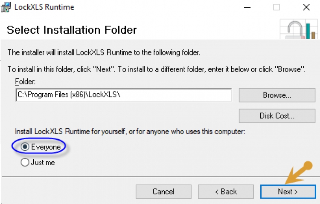Click the "installer will install" description line
Screen dimensions: 320x204
tap(104, 53)
